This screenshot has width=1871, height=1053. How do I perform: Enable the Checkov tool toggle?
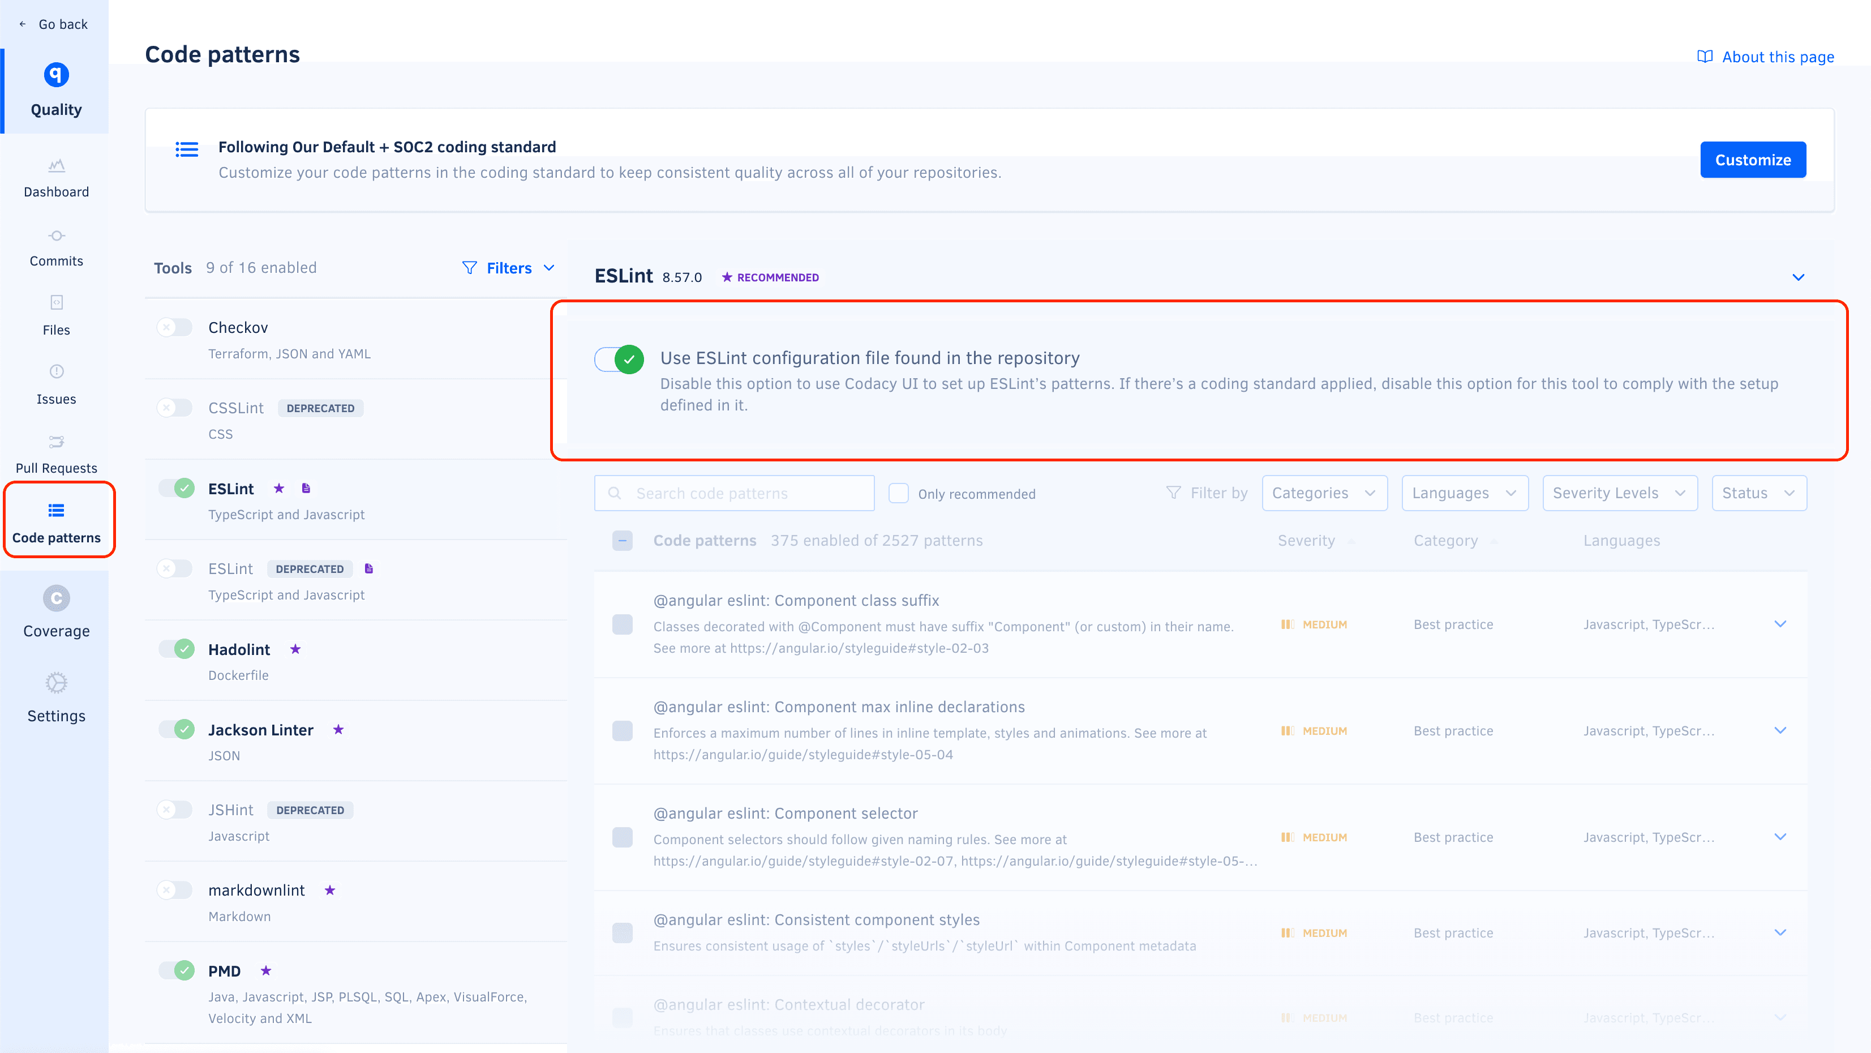[x=174, y=327]
